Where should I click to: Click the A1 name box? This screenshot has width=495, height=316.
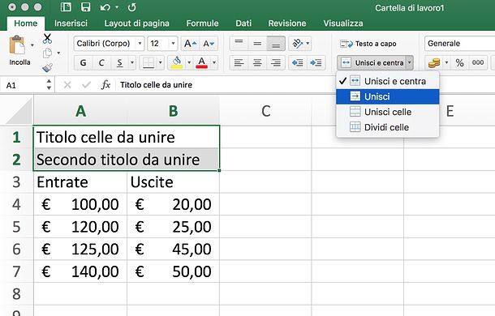pos(24,85)
